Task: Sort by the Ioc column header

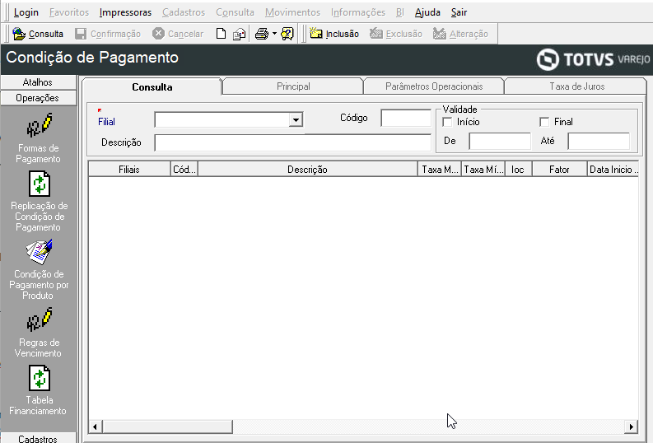Action: point(518,170)
